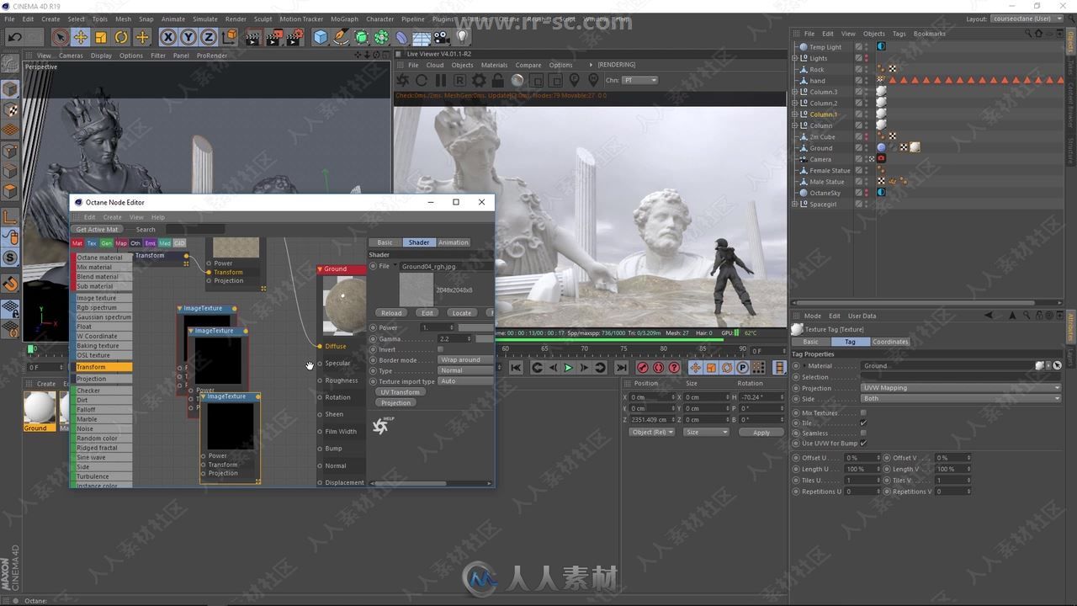Image resolution: width=1077 pixels, height=606 pixels.
Task: Pause the Live Viewer rendering
Action: 440,80
